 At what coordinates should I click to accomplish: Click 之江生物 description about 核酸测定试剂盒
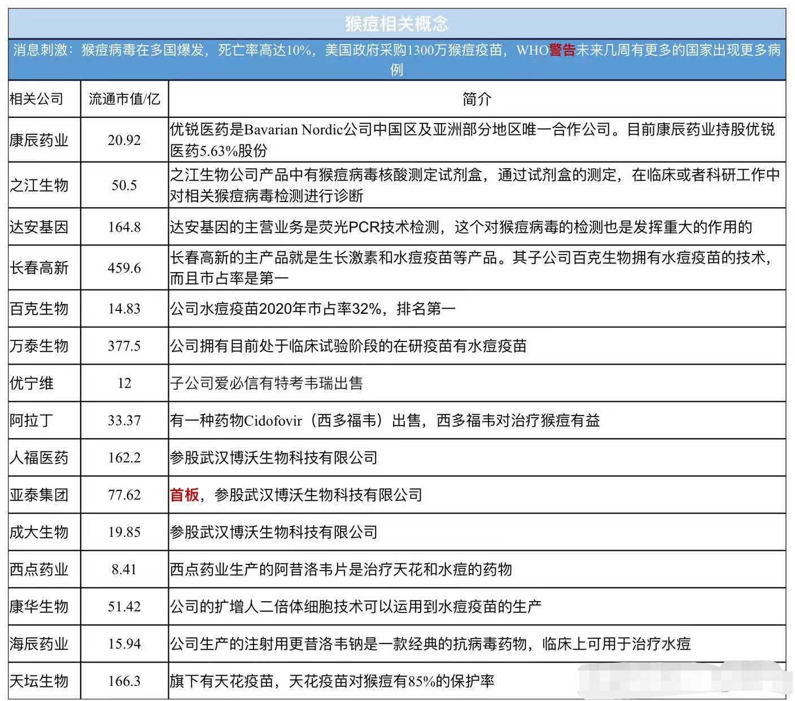[x=475, y=185]
